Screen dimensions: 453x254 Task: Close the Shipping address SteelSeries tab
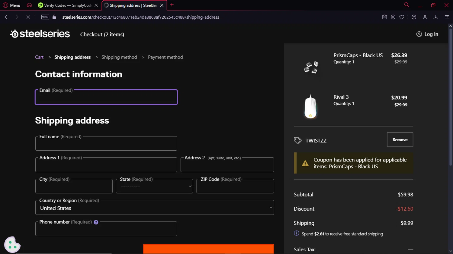(162, 5)
